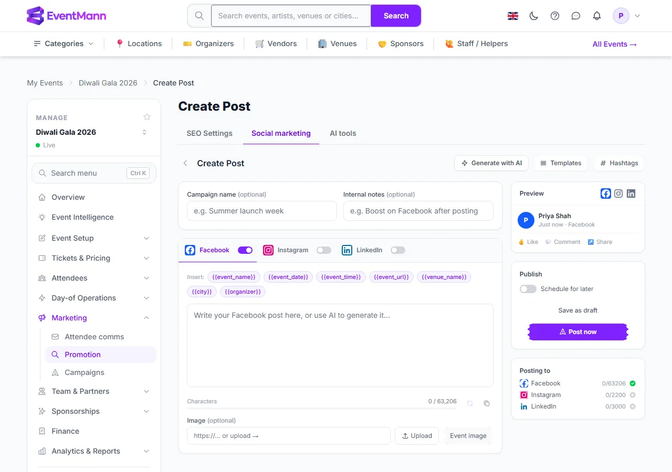Click the regenerate icon beside character count
Screen dimensions: 672x472
point(470,403)
